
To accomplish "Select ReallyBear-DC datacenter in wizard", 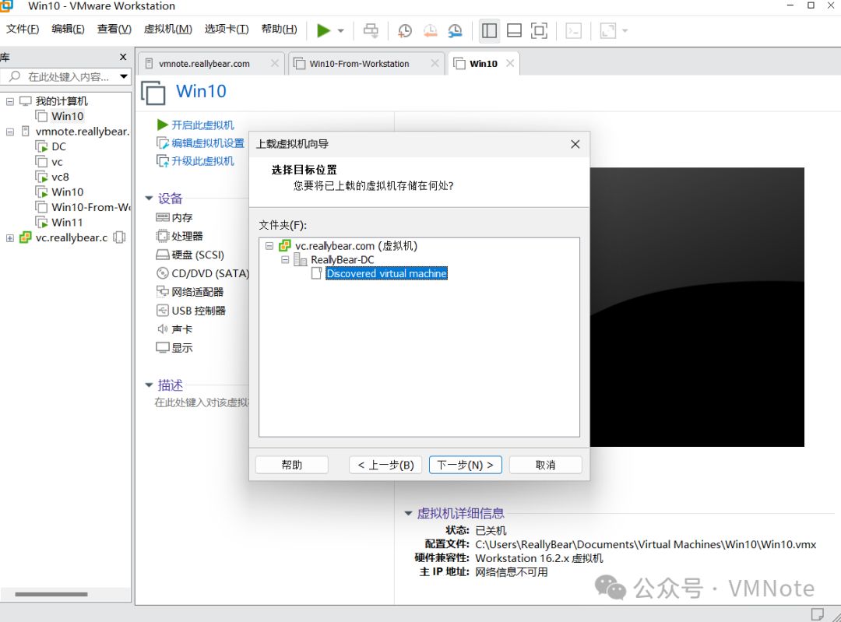I will pyautogui.click(x=342, y=260).
